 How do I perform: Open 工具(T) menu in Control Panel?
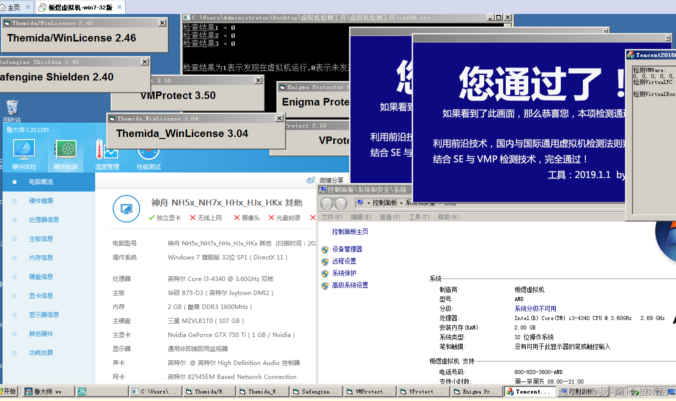[x=419, y=217]
